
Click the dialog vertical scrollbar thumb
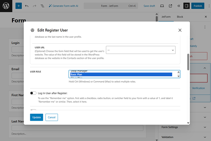click(188, 62)
